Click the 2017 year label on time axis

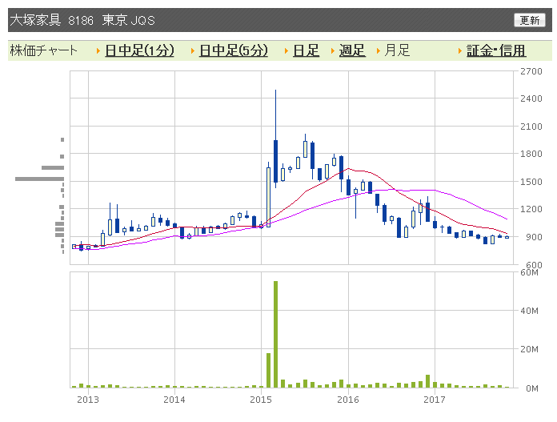(x=435, y=400)
